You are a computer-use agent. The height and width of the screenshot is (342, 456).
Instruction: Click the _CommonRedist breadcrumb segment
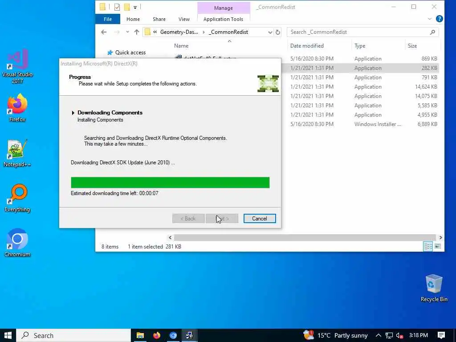tap(228, 32)
